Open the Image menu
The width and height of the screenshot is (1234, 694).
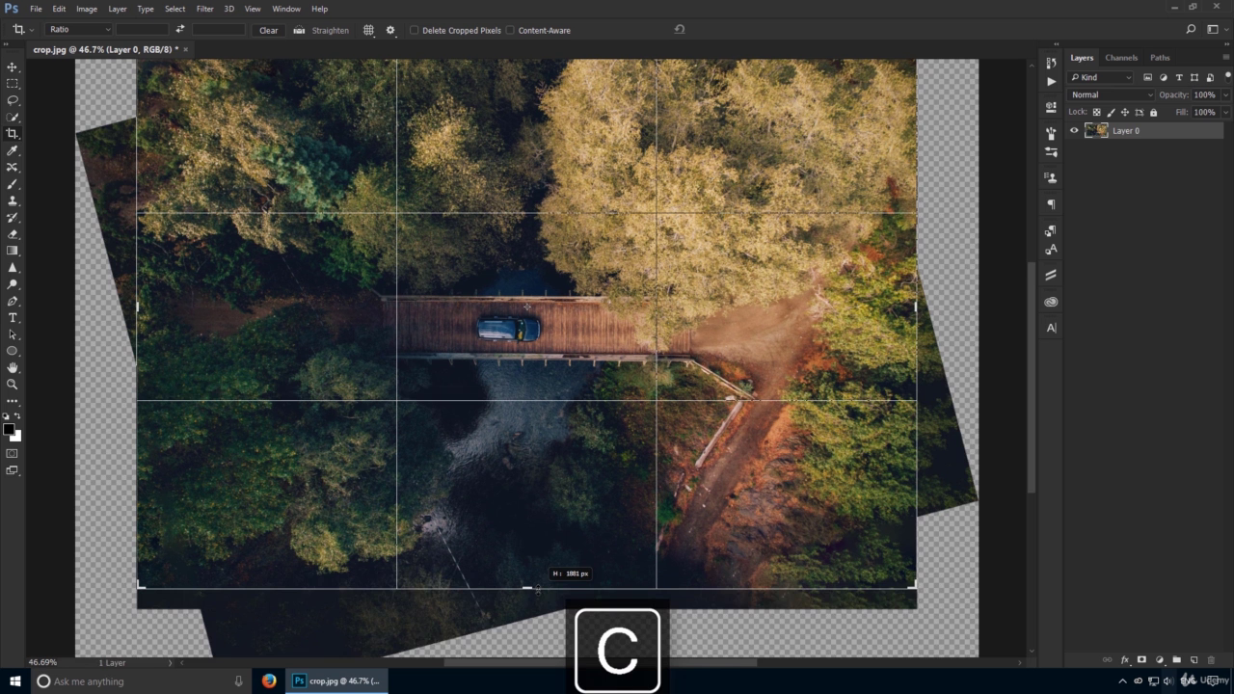[87, 9]
